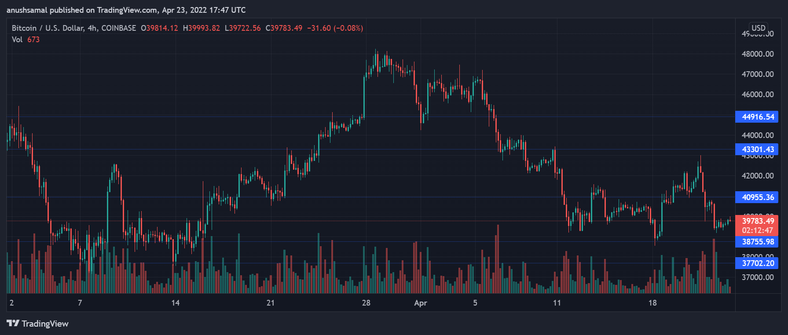Click the 44000.00 price axis label
Viewport: 788px width, 335px height.
click(758, 135)
